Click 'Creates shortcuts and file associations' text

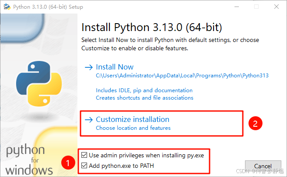(145, 98)
